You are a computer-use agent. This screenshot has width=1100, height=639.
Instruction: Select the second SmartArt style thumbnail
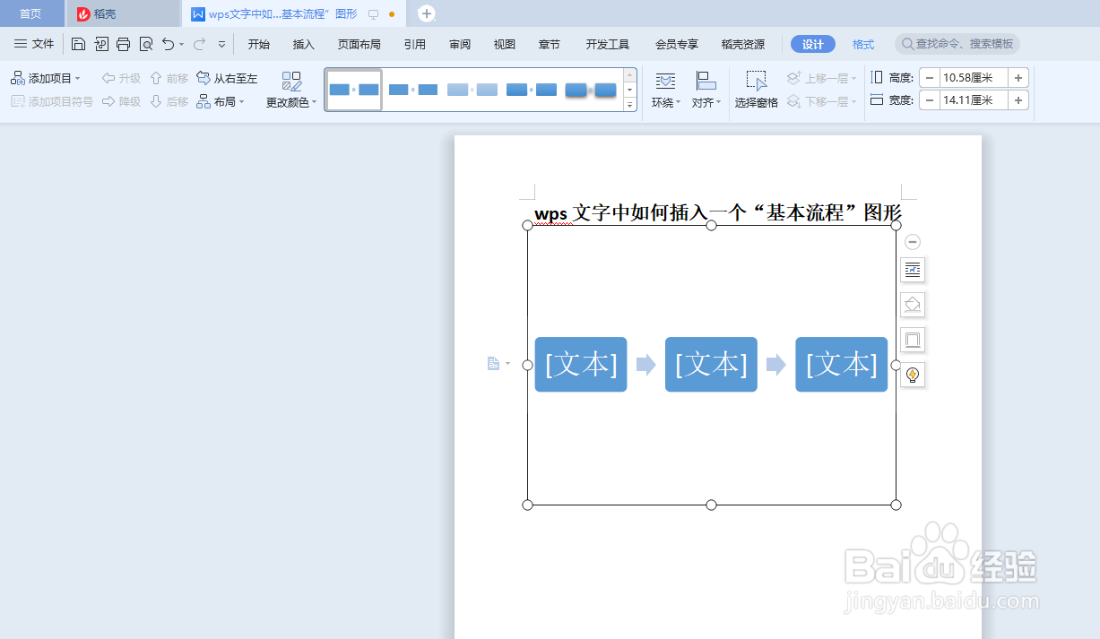[x=413, y=90]
